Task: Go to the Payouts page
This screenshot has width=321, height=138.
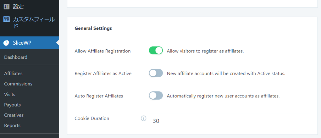Action: coord(13,105)
